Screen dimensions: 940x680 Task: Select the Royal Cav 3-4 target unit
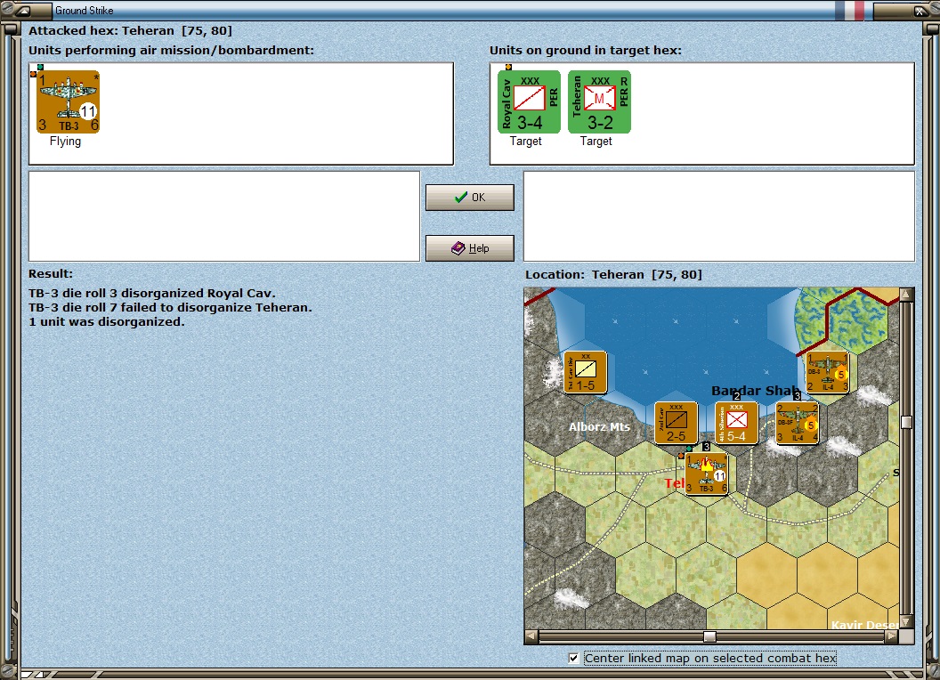(529, 102)
